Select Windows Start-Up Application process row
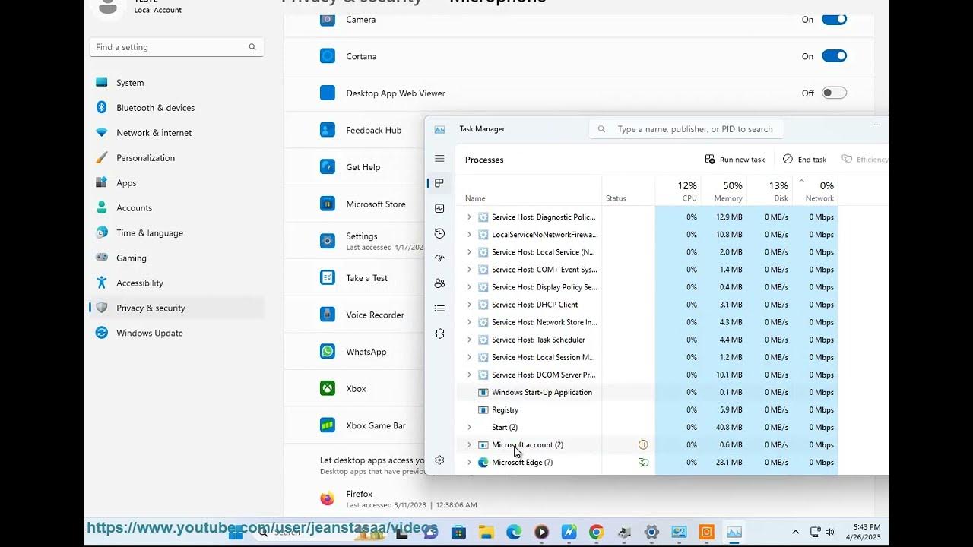973x547 pixels. point(647,392)
